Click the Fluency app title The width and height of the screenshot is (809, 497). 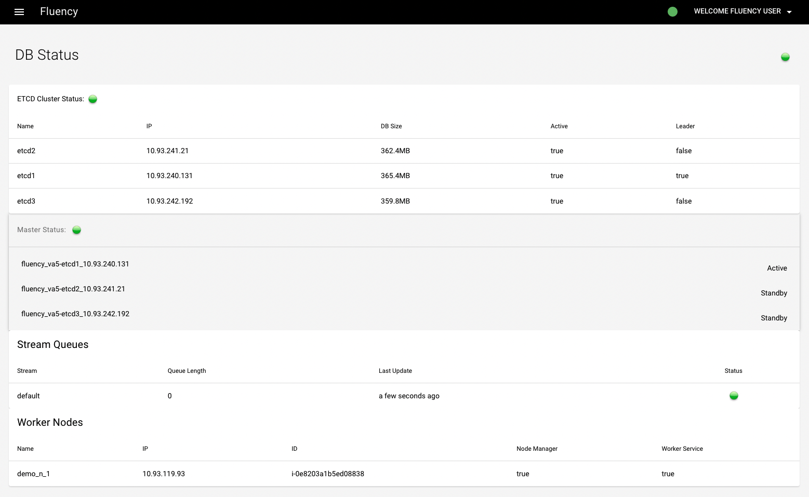click(59, 11)
